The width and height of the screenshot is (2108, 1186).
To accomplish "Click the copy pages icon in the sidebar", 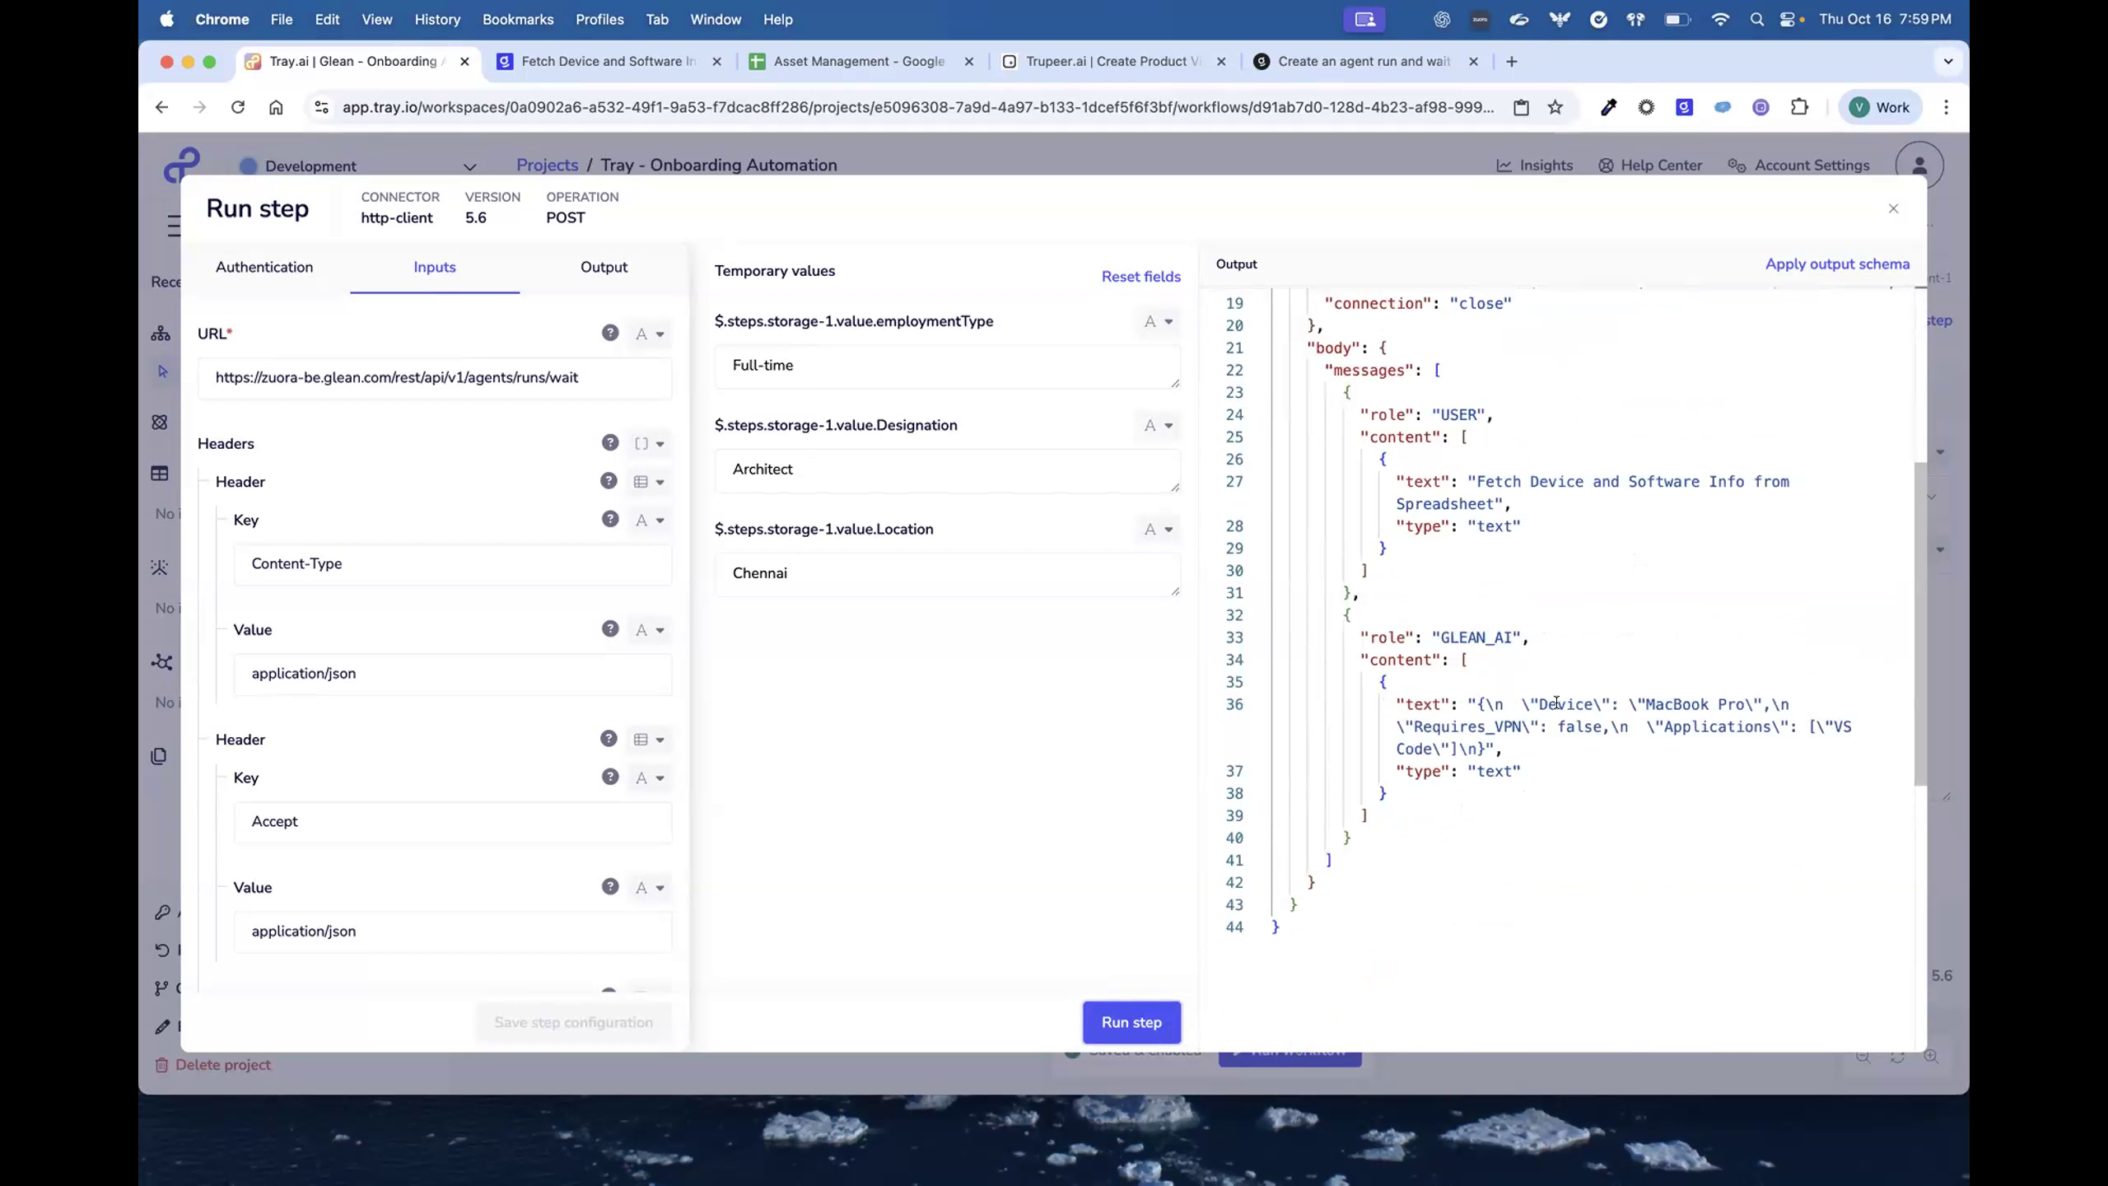I will tap(159, 755).
